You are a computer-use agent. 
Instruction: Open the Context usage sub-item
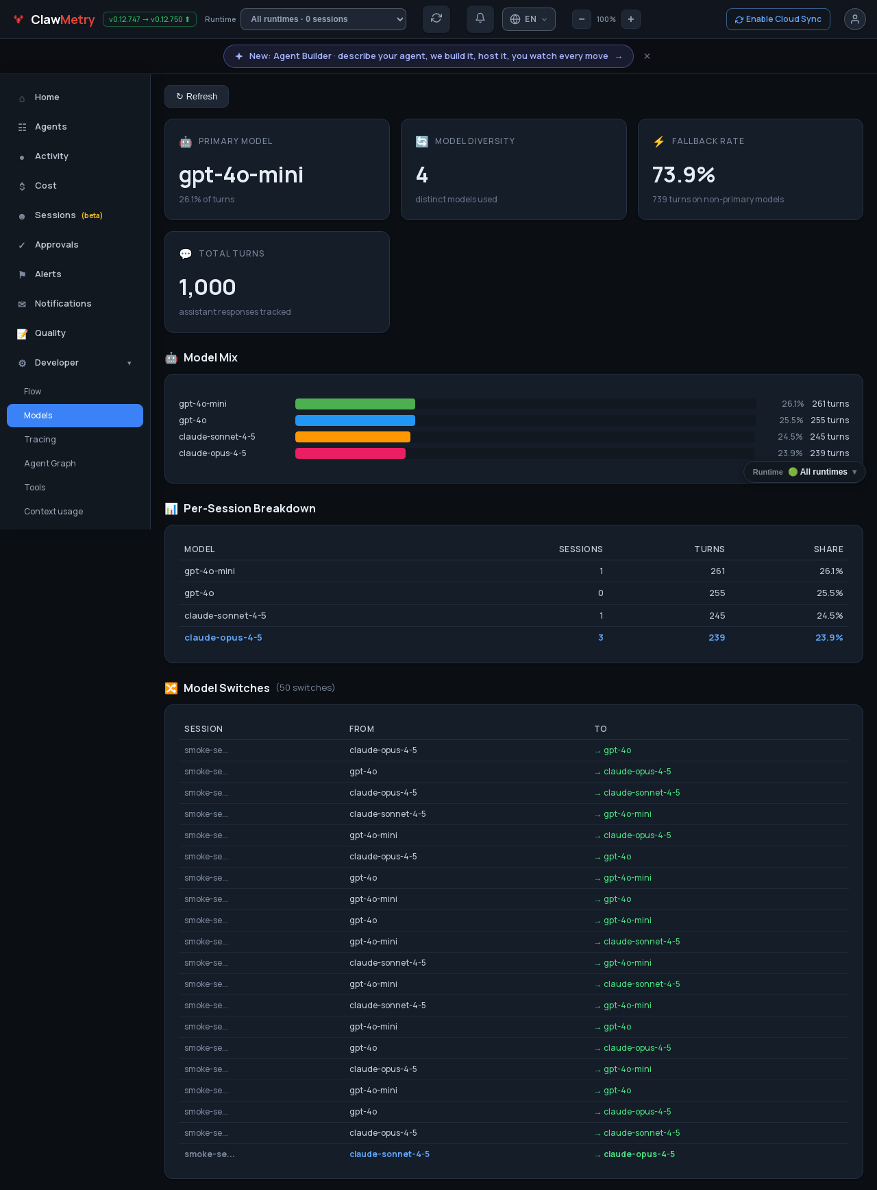click(x=75, y=512)
